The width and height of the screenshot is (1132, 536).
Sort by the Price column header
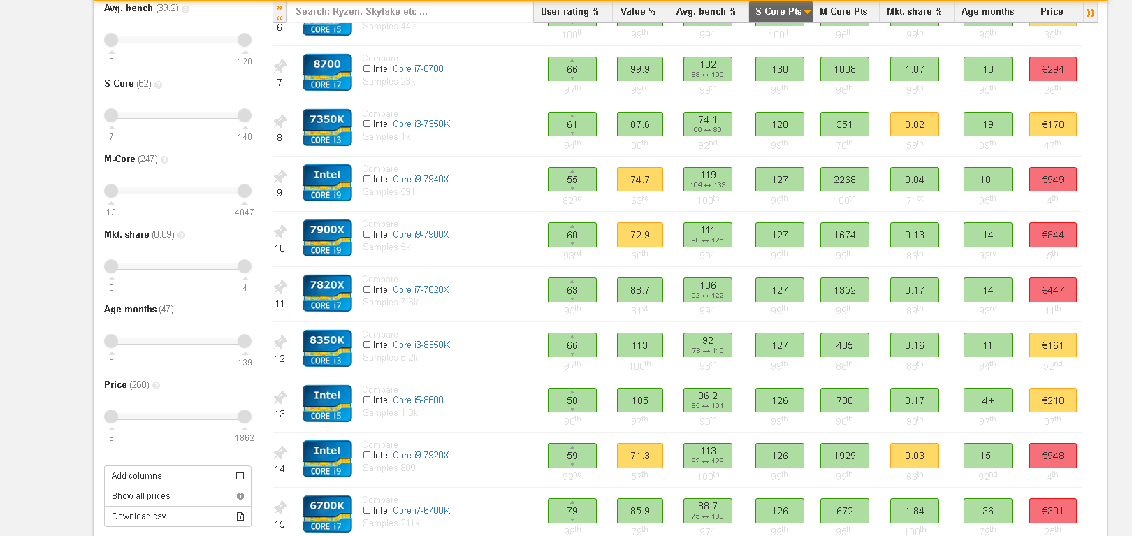[1052, 12]
